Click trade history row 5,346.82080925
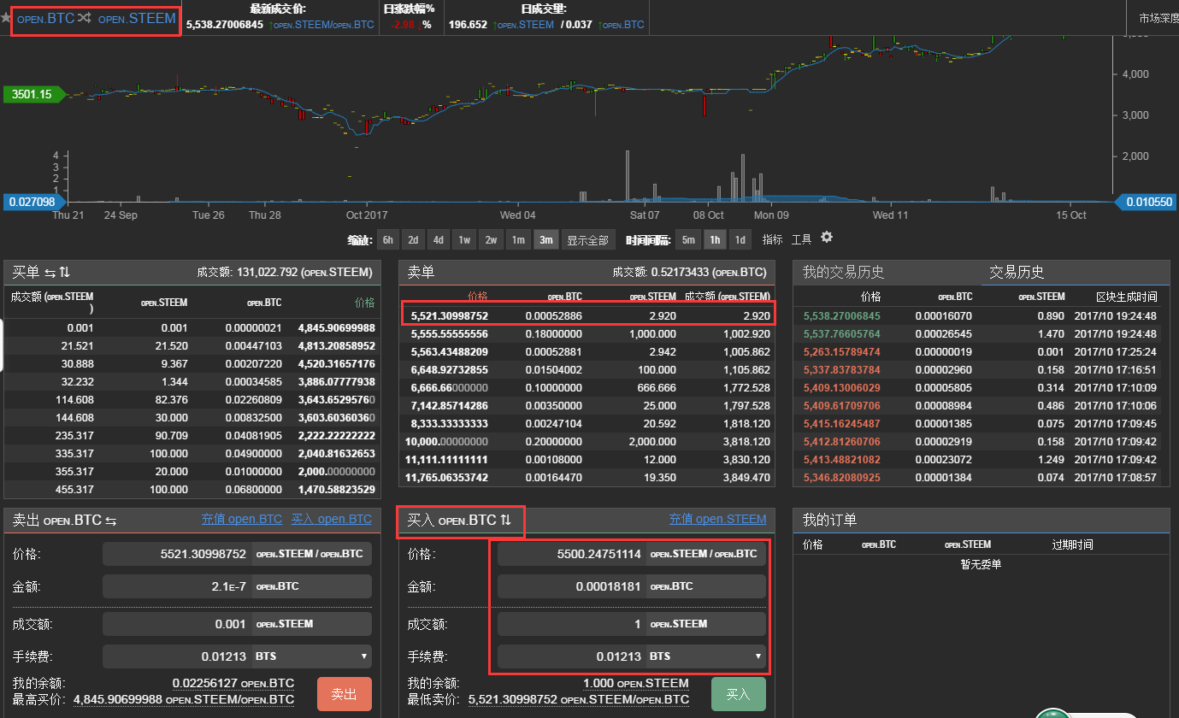Screen dimensions: 1179x718 click(981, 477)
